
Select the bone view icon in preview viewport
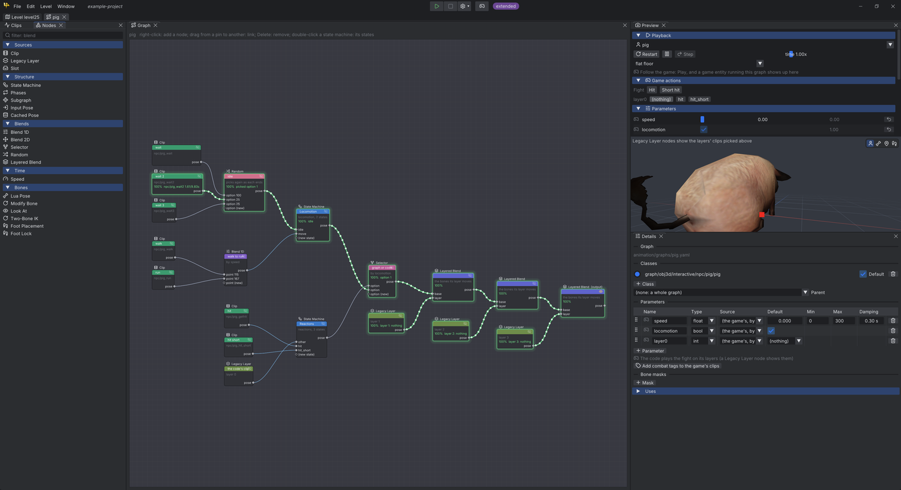pyautogui.click(x=878, y=144)
